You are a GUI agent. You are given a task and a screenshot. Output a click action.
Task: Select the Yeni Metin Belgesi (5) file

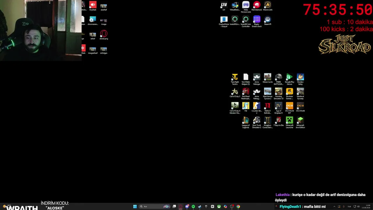click(246, 79)
